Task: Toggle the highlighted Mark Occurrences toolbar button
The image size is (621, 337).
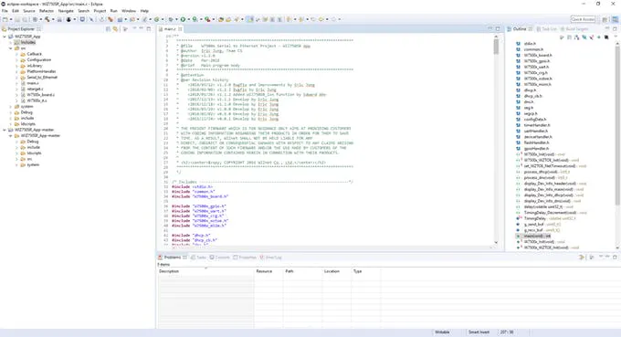Action: point(250,19)
